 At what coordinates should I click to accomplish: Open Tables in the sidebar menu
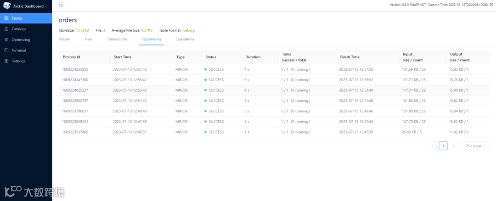click(26, 18)
